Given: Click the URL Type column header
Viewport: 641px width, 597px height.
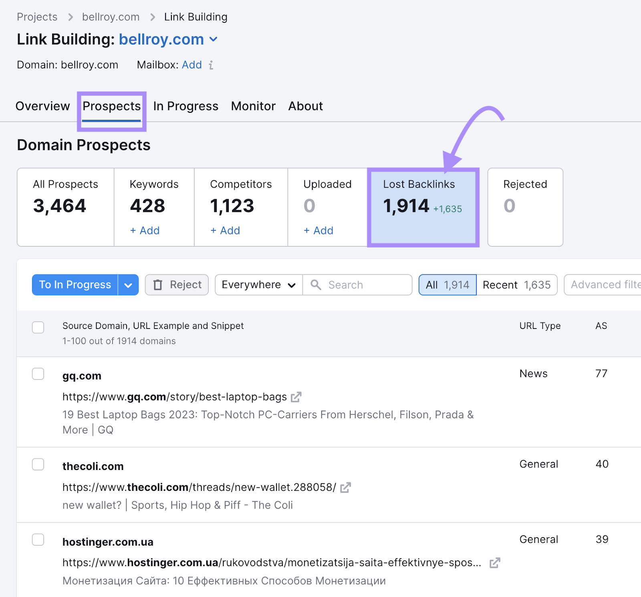Looking at the screenshot, I should [x=540, y=326].
